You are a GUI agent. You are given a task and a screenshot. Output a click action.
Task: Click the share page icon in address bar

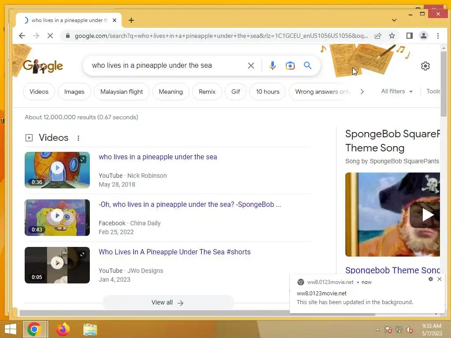tap(378, 36)
